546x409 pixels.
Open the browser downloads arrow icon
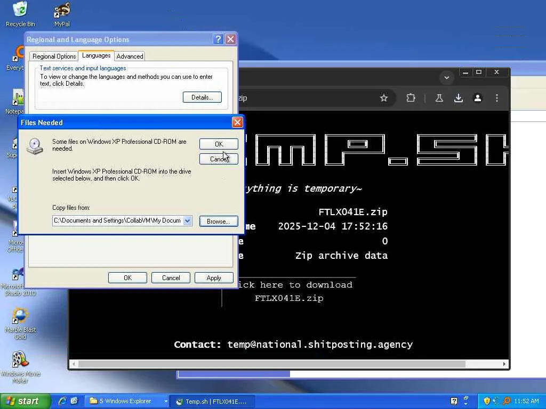459,98
